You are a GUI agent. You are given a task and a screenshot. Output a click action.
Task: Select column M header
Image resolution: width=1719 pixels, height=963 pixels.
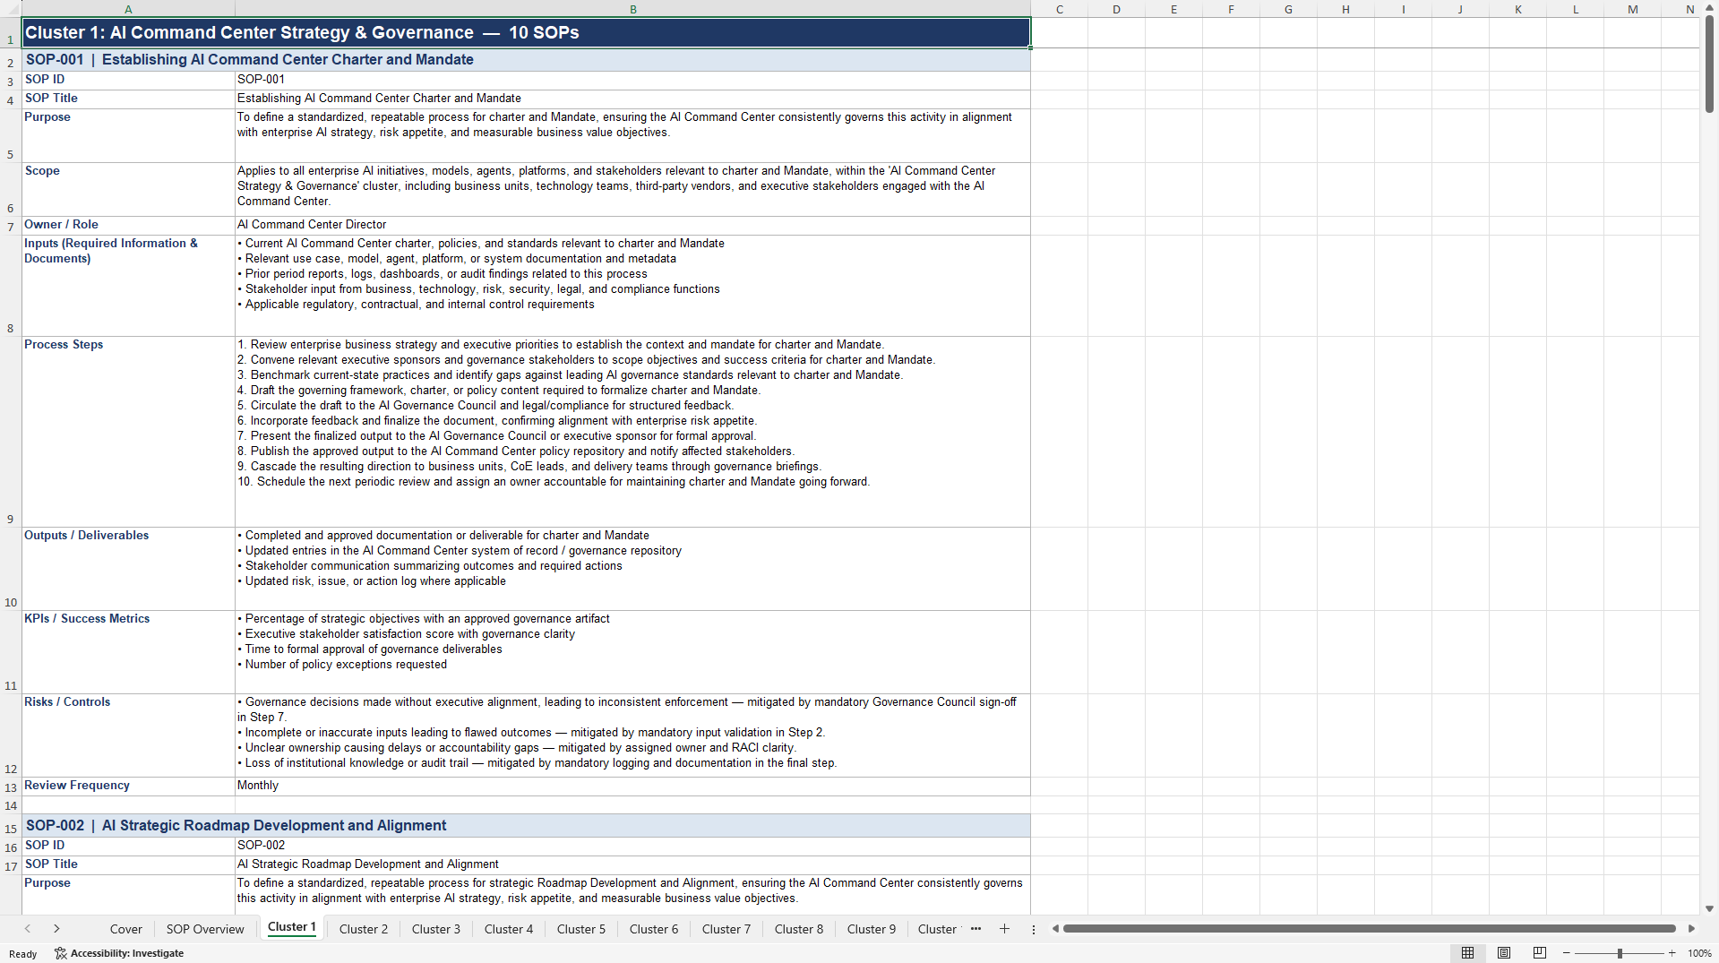[x=1632, y=9]
